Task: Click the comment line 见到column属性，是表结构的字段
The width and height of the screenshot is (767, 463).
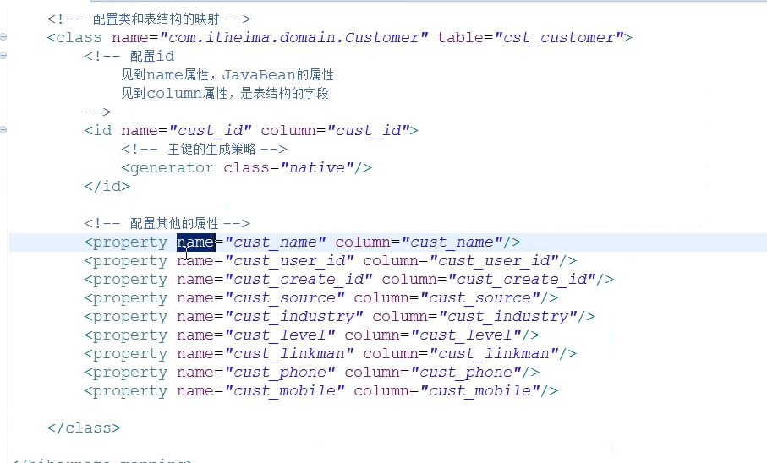Action: click(225, 94)
